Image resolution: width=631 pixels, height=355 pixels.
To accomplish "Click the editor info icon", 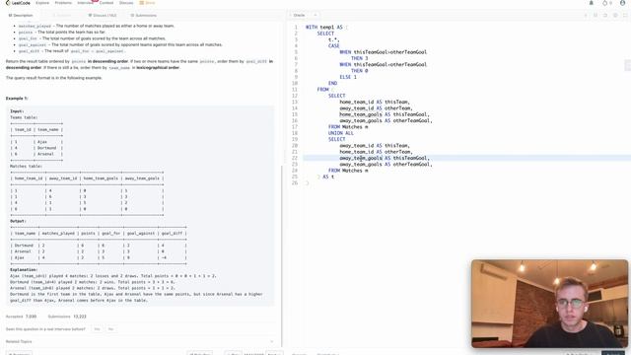I will pyautogui.click(x=586, y=16).
